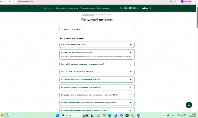Open the Windows Start menu

[x=57, y=115]
